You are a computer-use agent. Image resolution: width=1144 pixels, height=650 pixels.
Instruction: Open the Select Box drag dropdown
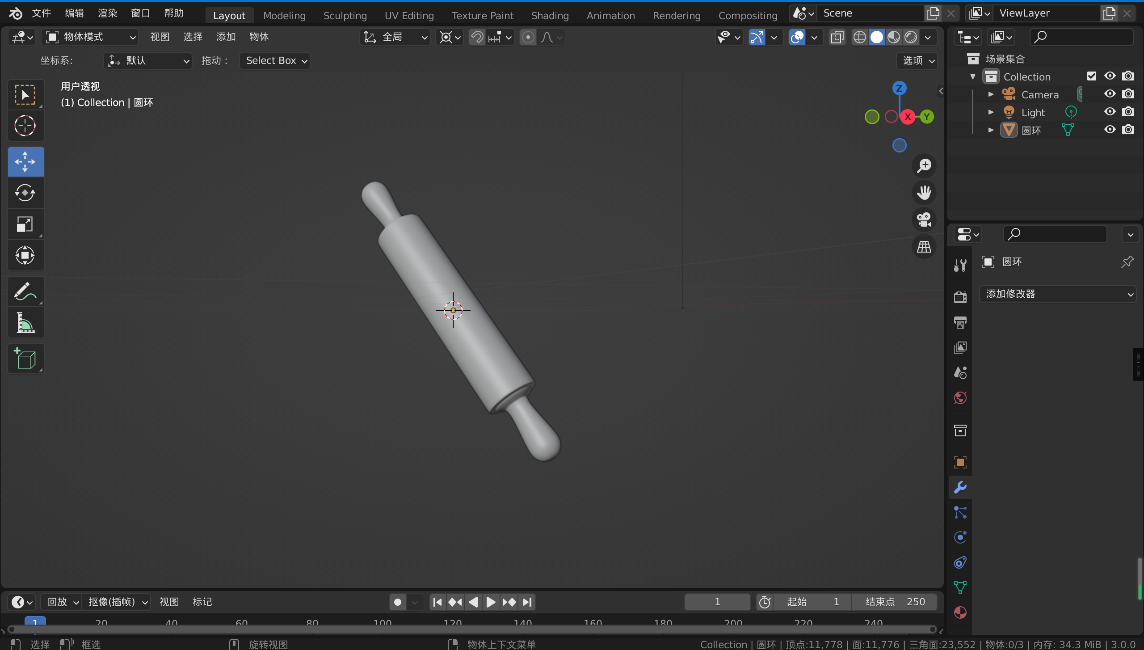pos(274,61)
